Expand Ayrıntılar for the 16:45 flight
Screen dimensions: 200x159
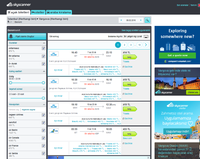58,70
